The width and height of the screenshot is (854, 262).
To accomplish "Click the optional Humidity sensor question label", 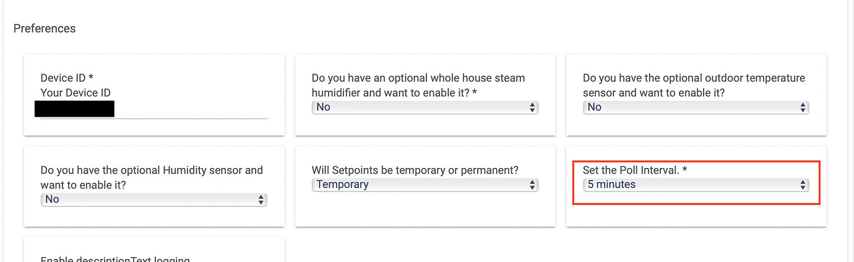I will pyautogui.click(x=152, y=177).
